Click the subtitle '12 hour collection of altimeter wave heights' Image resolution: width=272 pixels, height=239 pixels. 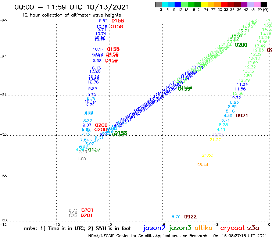point(71,15)
